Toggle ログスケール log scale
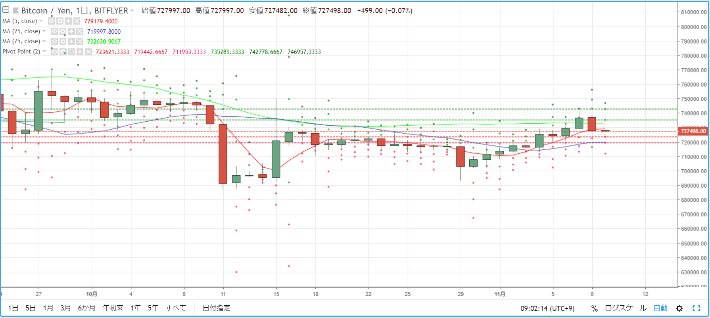Screen dimensions: 710x318 coord(626,308)
